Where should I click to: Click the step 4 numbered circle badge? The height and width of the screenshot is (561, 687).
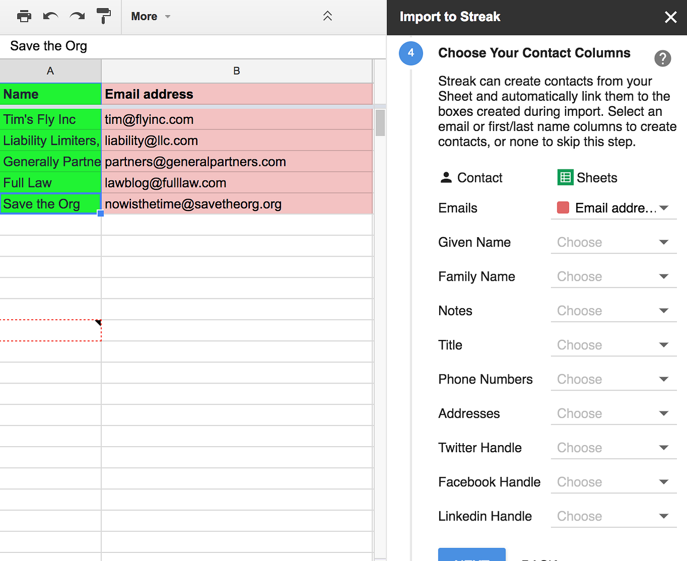click(x=411, y=53)
